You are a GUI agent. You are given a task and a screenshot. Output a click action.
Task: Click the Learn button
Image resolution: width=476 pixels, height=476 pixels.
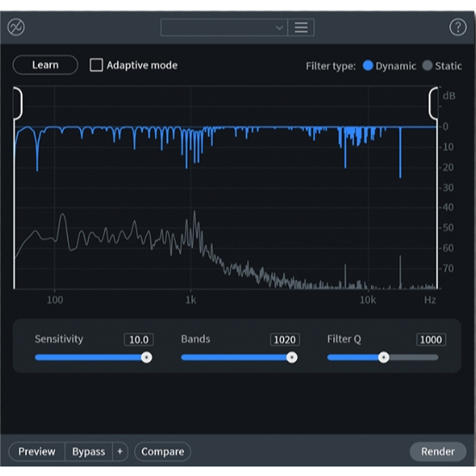pos(46,65)
